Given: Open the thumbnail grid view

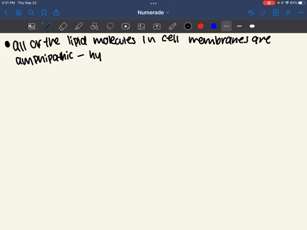Looking at the screenshot, I should click(19, 13).
